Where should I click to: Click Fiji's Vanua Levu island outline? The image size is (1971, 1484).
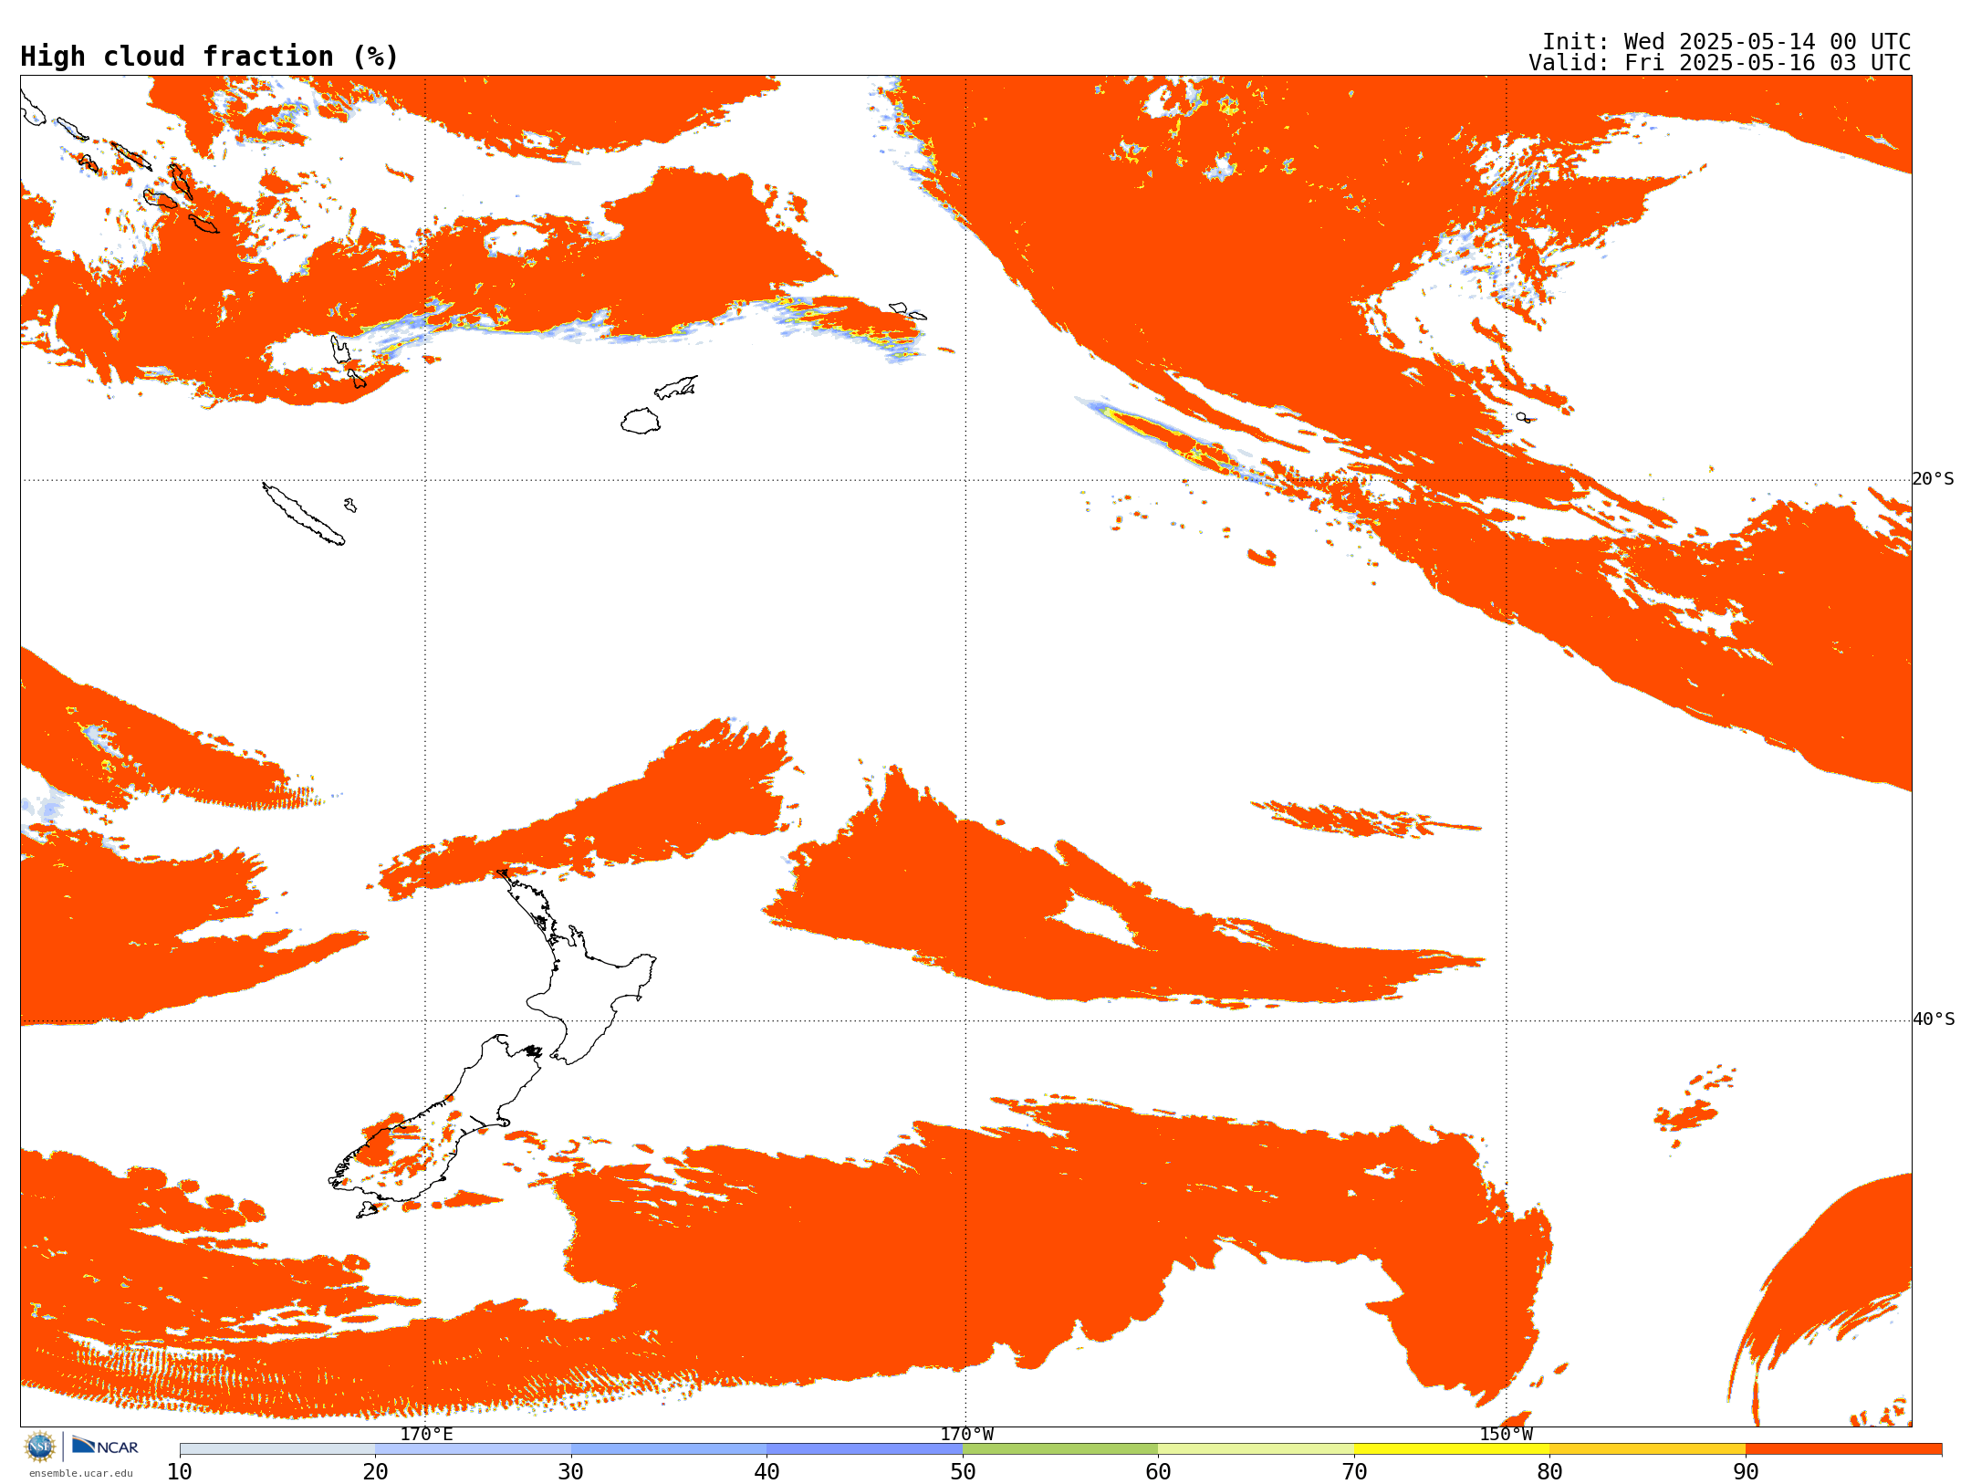[x=676, y=387]
